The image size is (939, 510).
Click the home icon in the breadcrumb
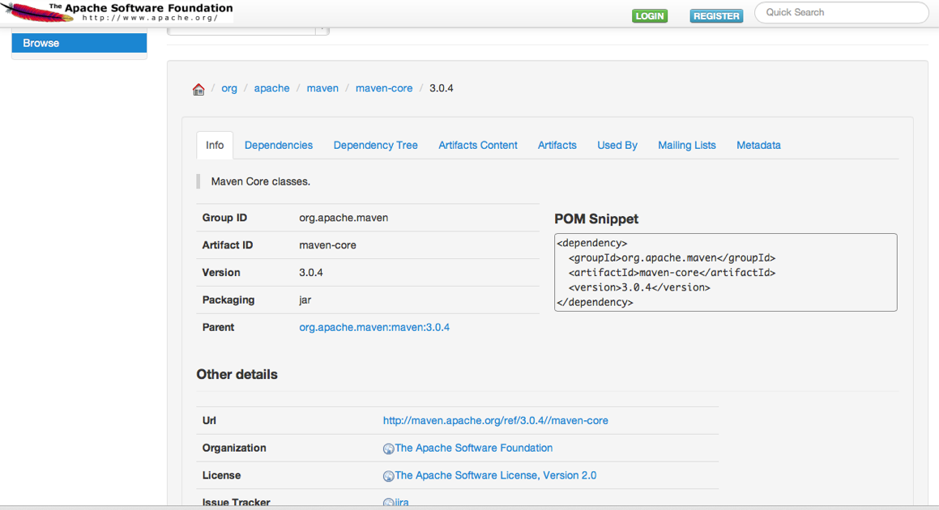(x=198, y=89)
